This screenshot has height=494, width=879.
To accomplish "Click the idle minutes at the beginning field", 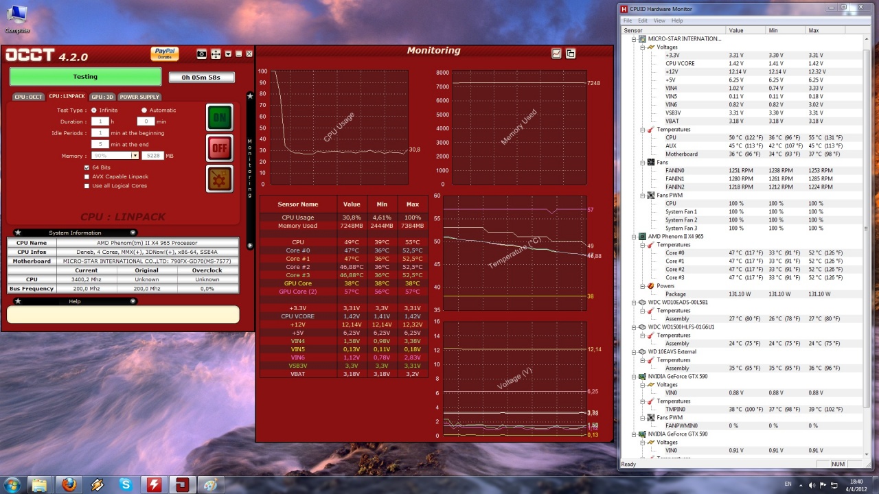I will (x=100, y=133).
